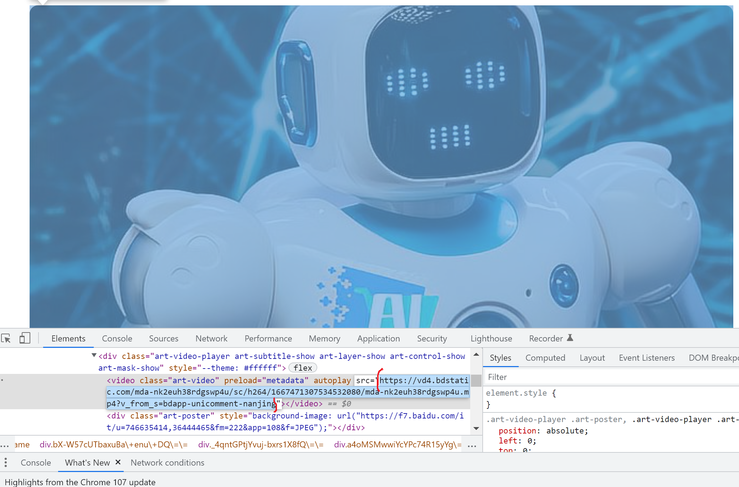This screenshot has width=739, height=487.
Task: Select the Event Listeners sidebar tab
Action: tap(647, 358)
